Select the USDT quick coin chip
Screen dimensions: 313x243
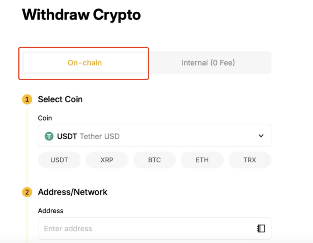(59, 160)
